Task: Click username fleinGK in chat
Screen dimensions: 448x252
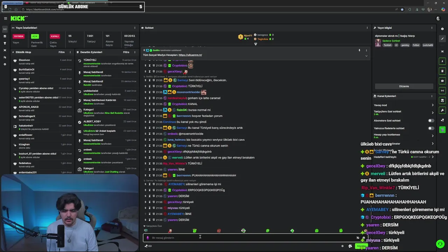Action: pyautogui.click(x=182, y=110)
